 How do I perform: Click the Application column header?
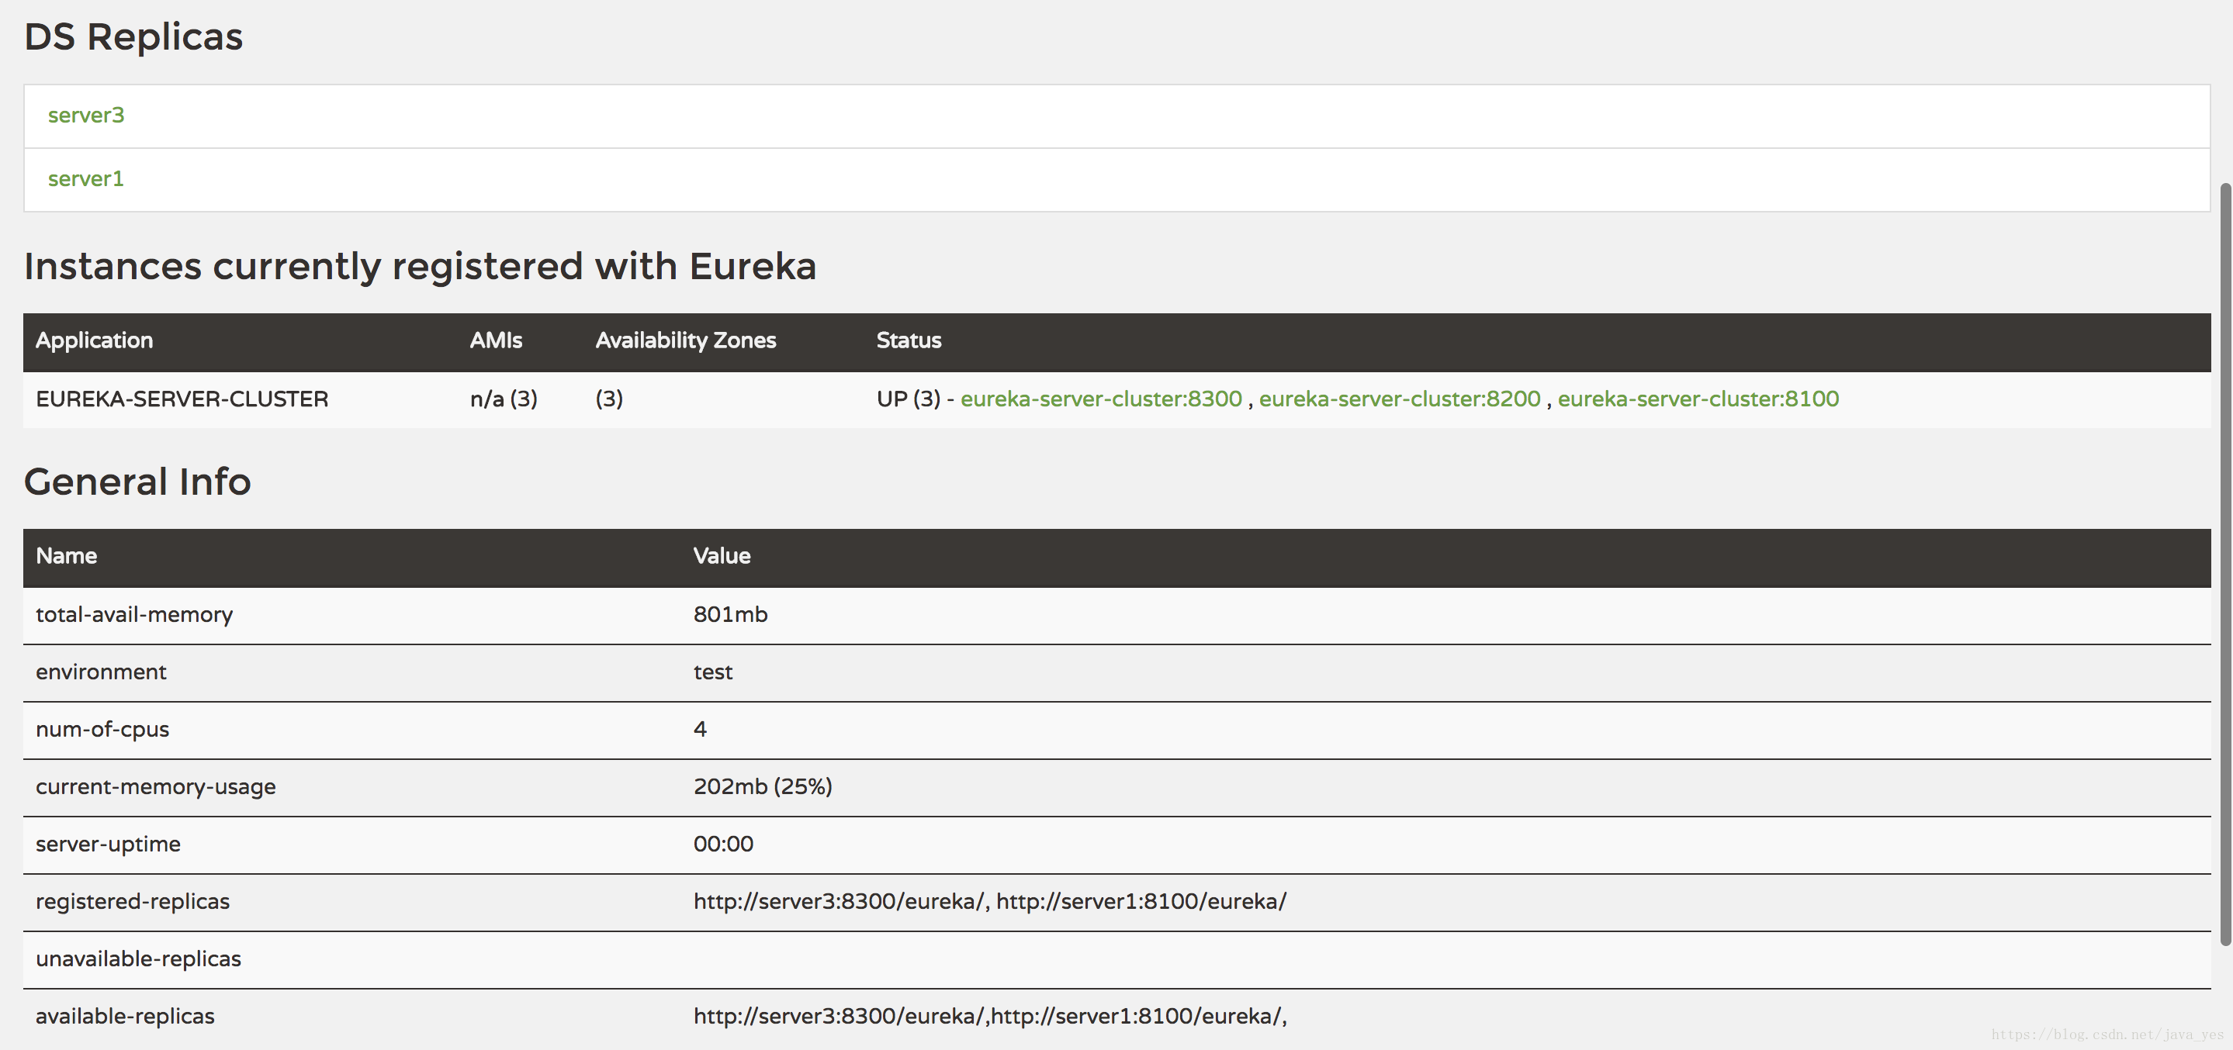click(95, 340)
